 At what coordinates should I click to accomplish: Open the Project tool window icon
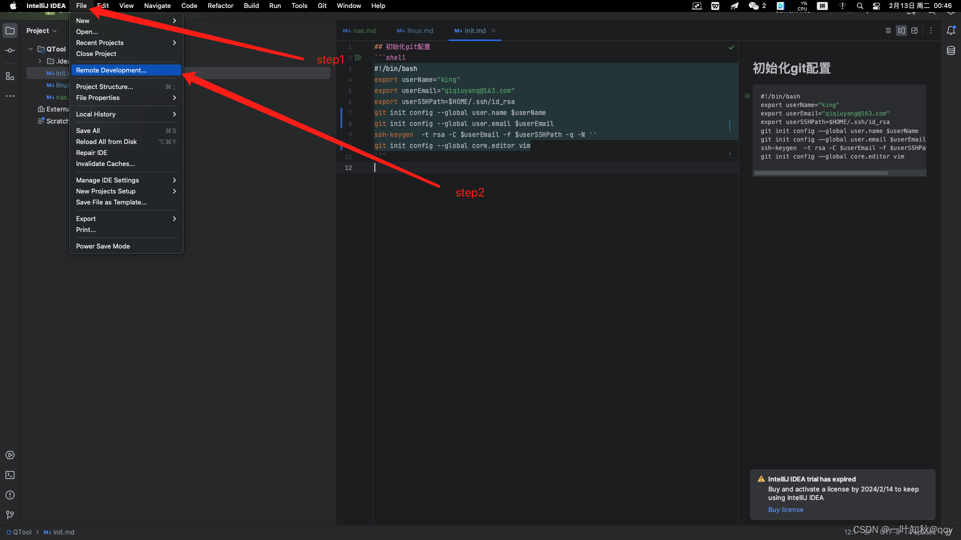point(10,30)
